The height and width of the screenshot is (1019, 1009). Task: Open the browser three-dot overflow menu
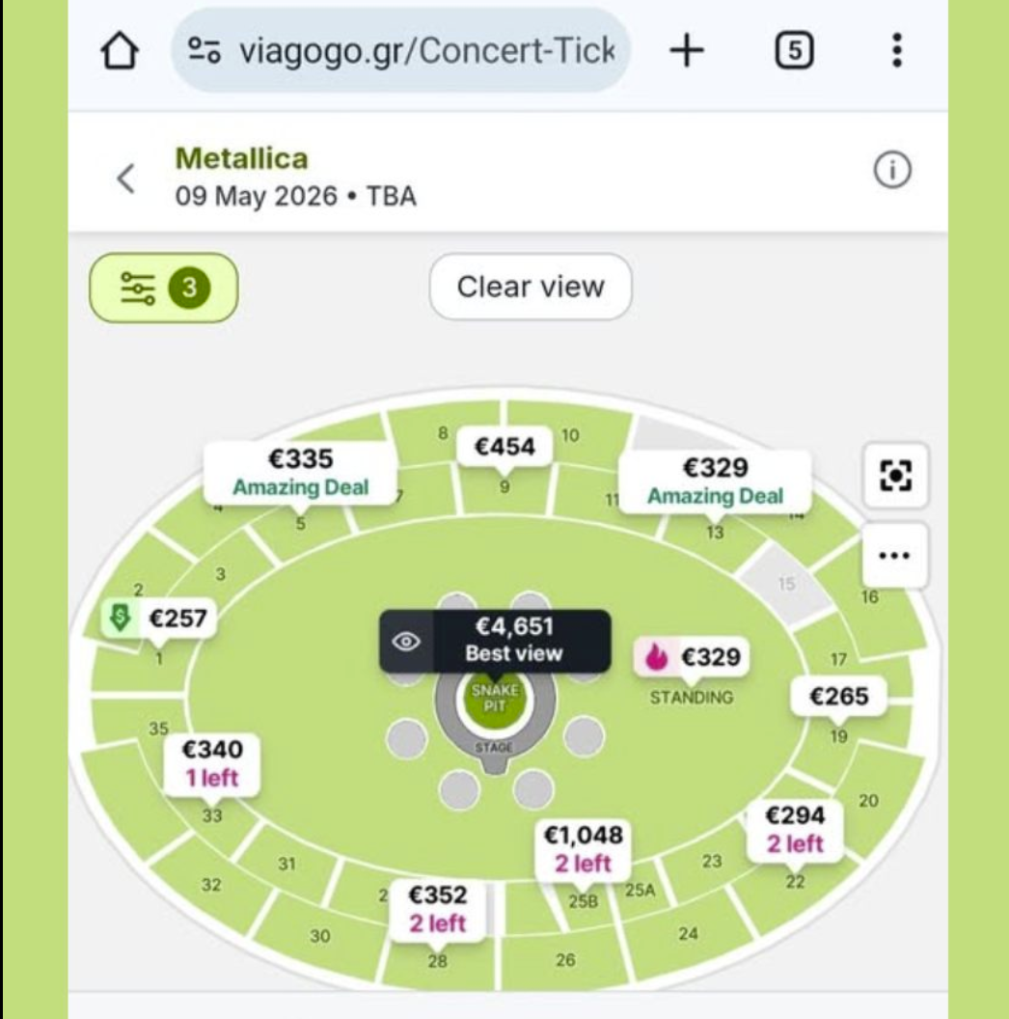click(x=896, y=50)
